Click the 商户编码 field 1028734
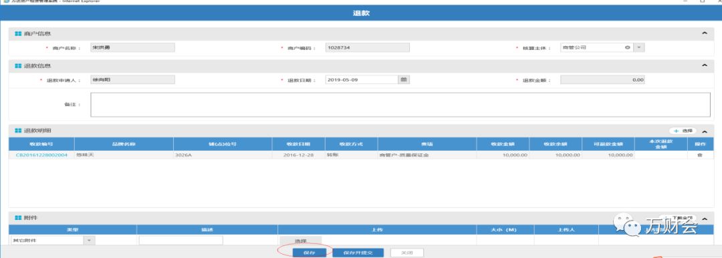 coord(367,47)
